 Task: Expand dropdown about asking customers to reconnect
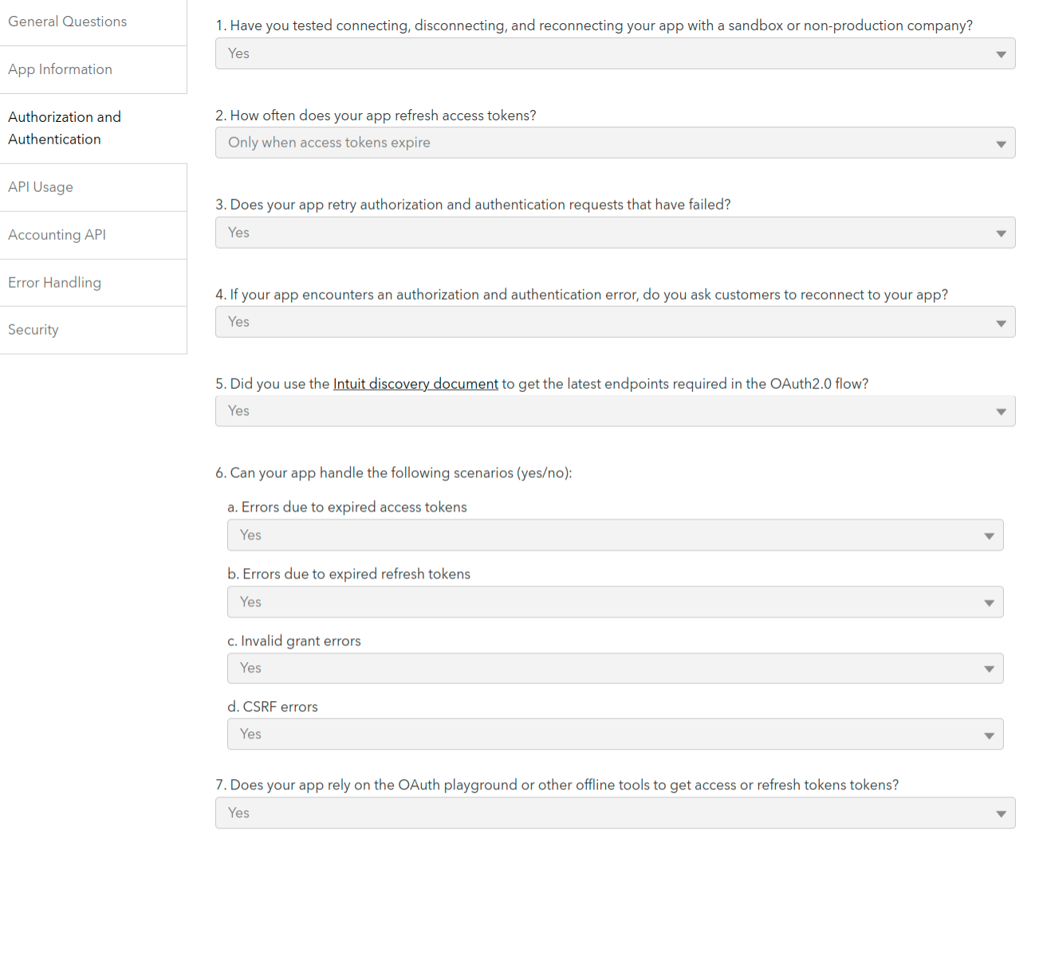click(614, 322)
